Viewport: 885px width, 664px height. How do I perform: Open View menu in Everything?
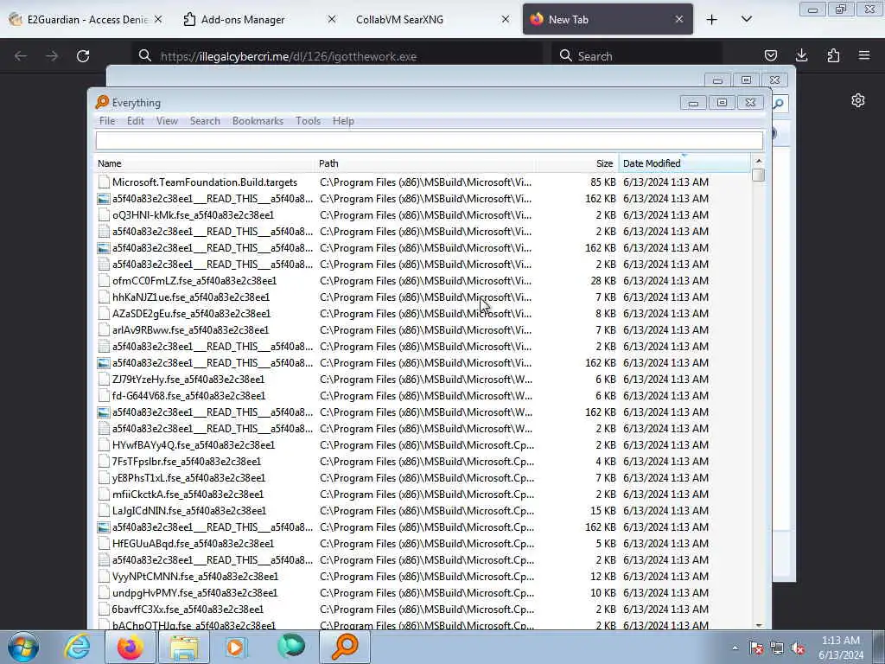[x=167, y=121]
